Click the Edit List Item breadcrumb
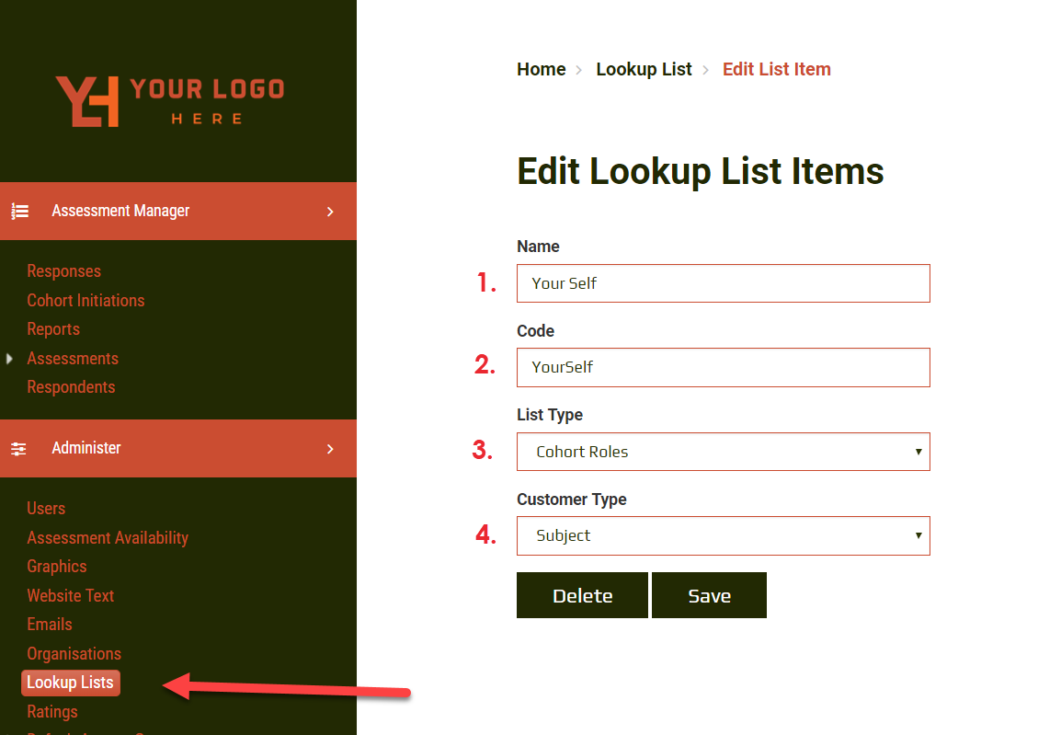 (x=776, y=69)
